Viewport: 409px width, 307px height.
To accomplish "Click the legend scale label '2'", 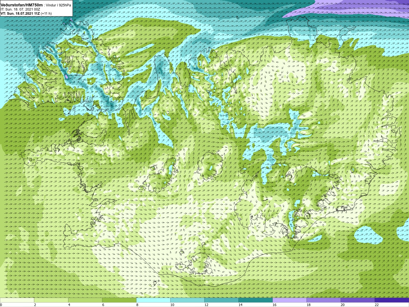I will [35, 305].
